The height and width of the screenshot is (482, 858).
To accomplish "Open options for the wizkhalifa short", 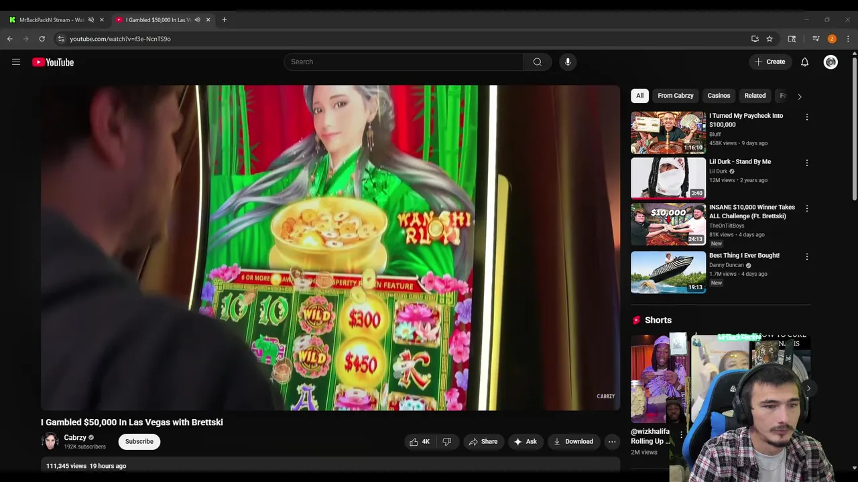I will coord(681,434).
